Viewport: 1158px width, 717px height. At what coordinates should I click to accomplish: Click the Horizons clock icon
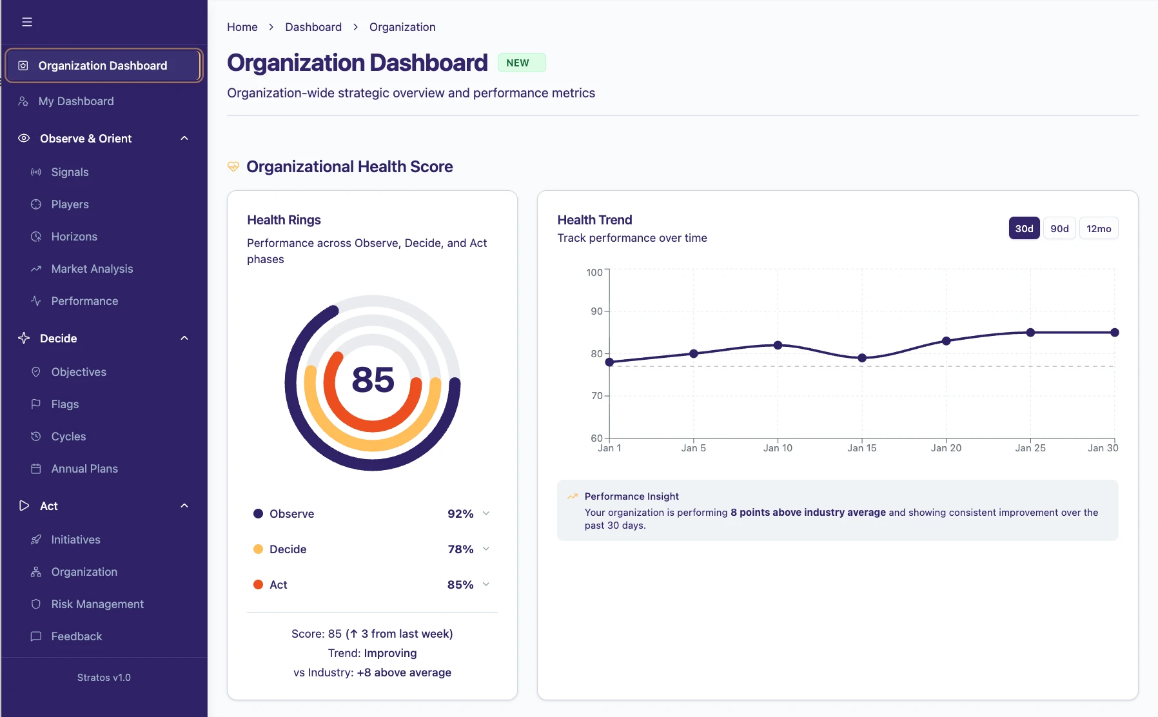coord(36,237)
